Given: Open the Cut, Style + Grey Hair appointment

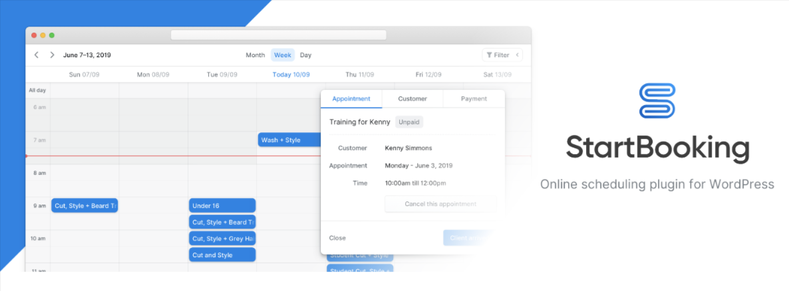Looking at the screenshot, I should click(x=222, y=239).
